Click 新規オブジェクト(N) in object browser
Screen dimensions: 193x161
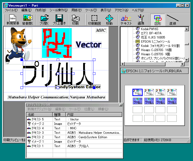(40, 109)
